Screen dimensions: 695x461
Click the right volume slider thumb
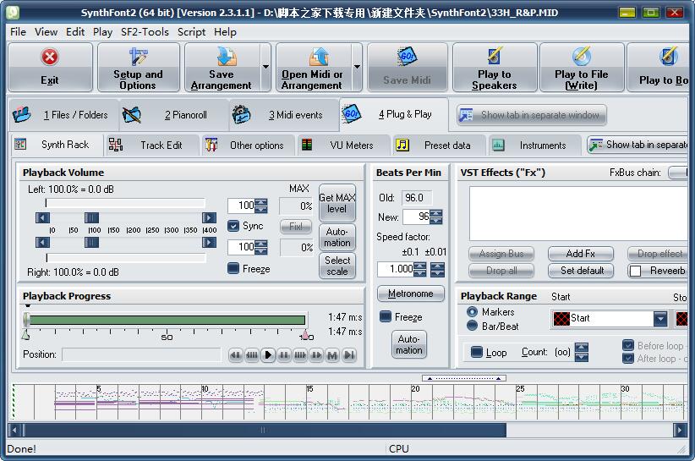tap(92, 243)
